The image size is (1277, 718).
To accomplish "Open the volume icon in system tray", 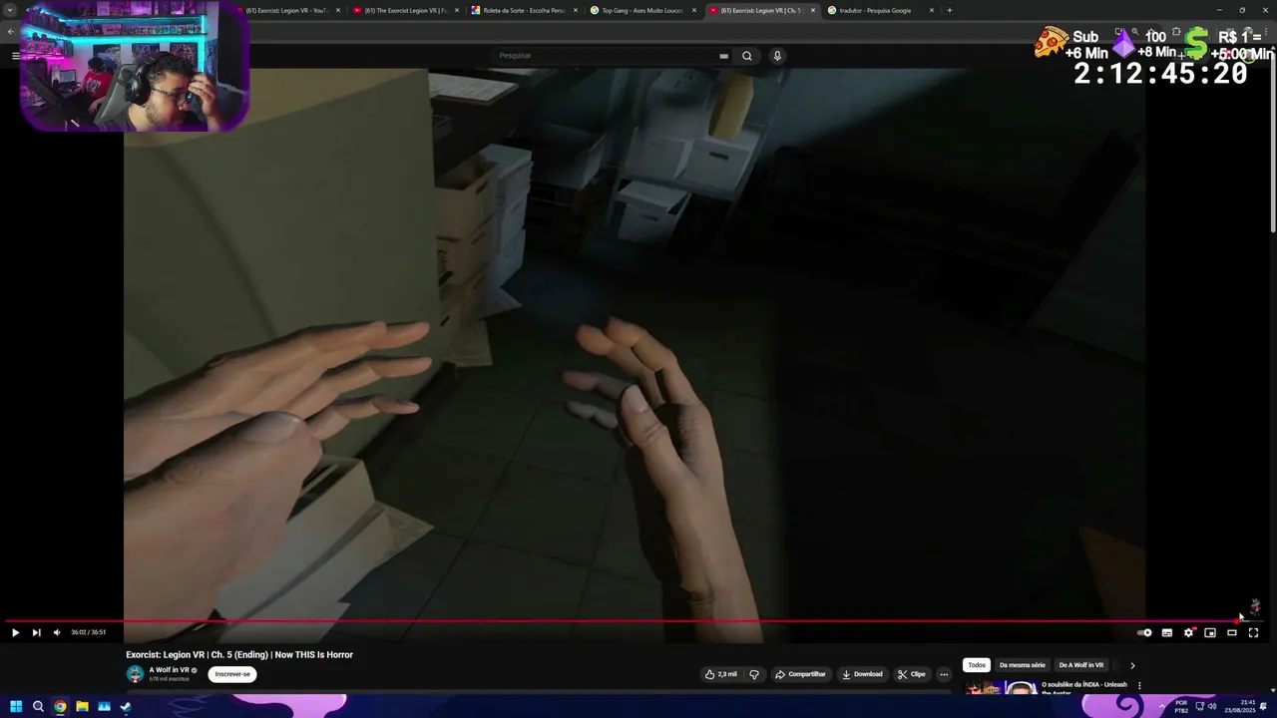I will [1212, 706].
